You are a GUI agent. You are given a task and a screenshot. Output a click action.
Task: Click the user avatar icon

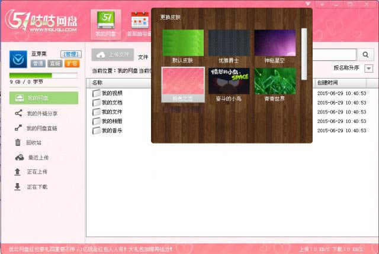(18, 59)
